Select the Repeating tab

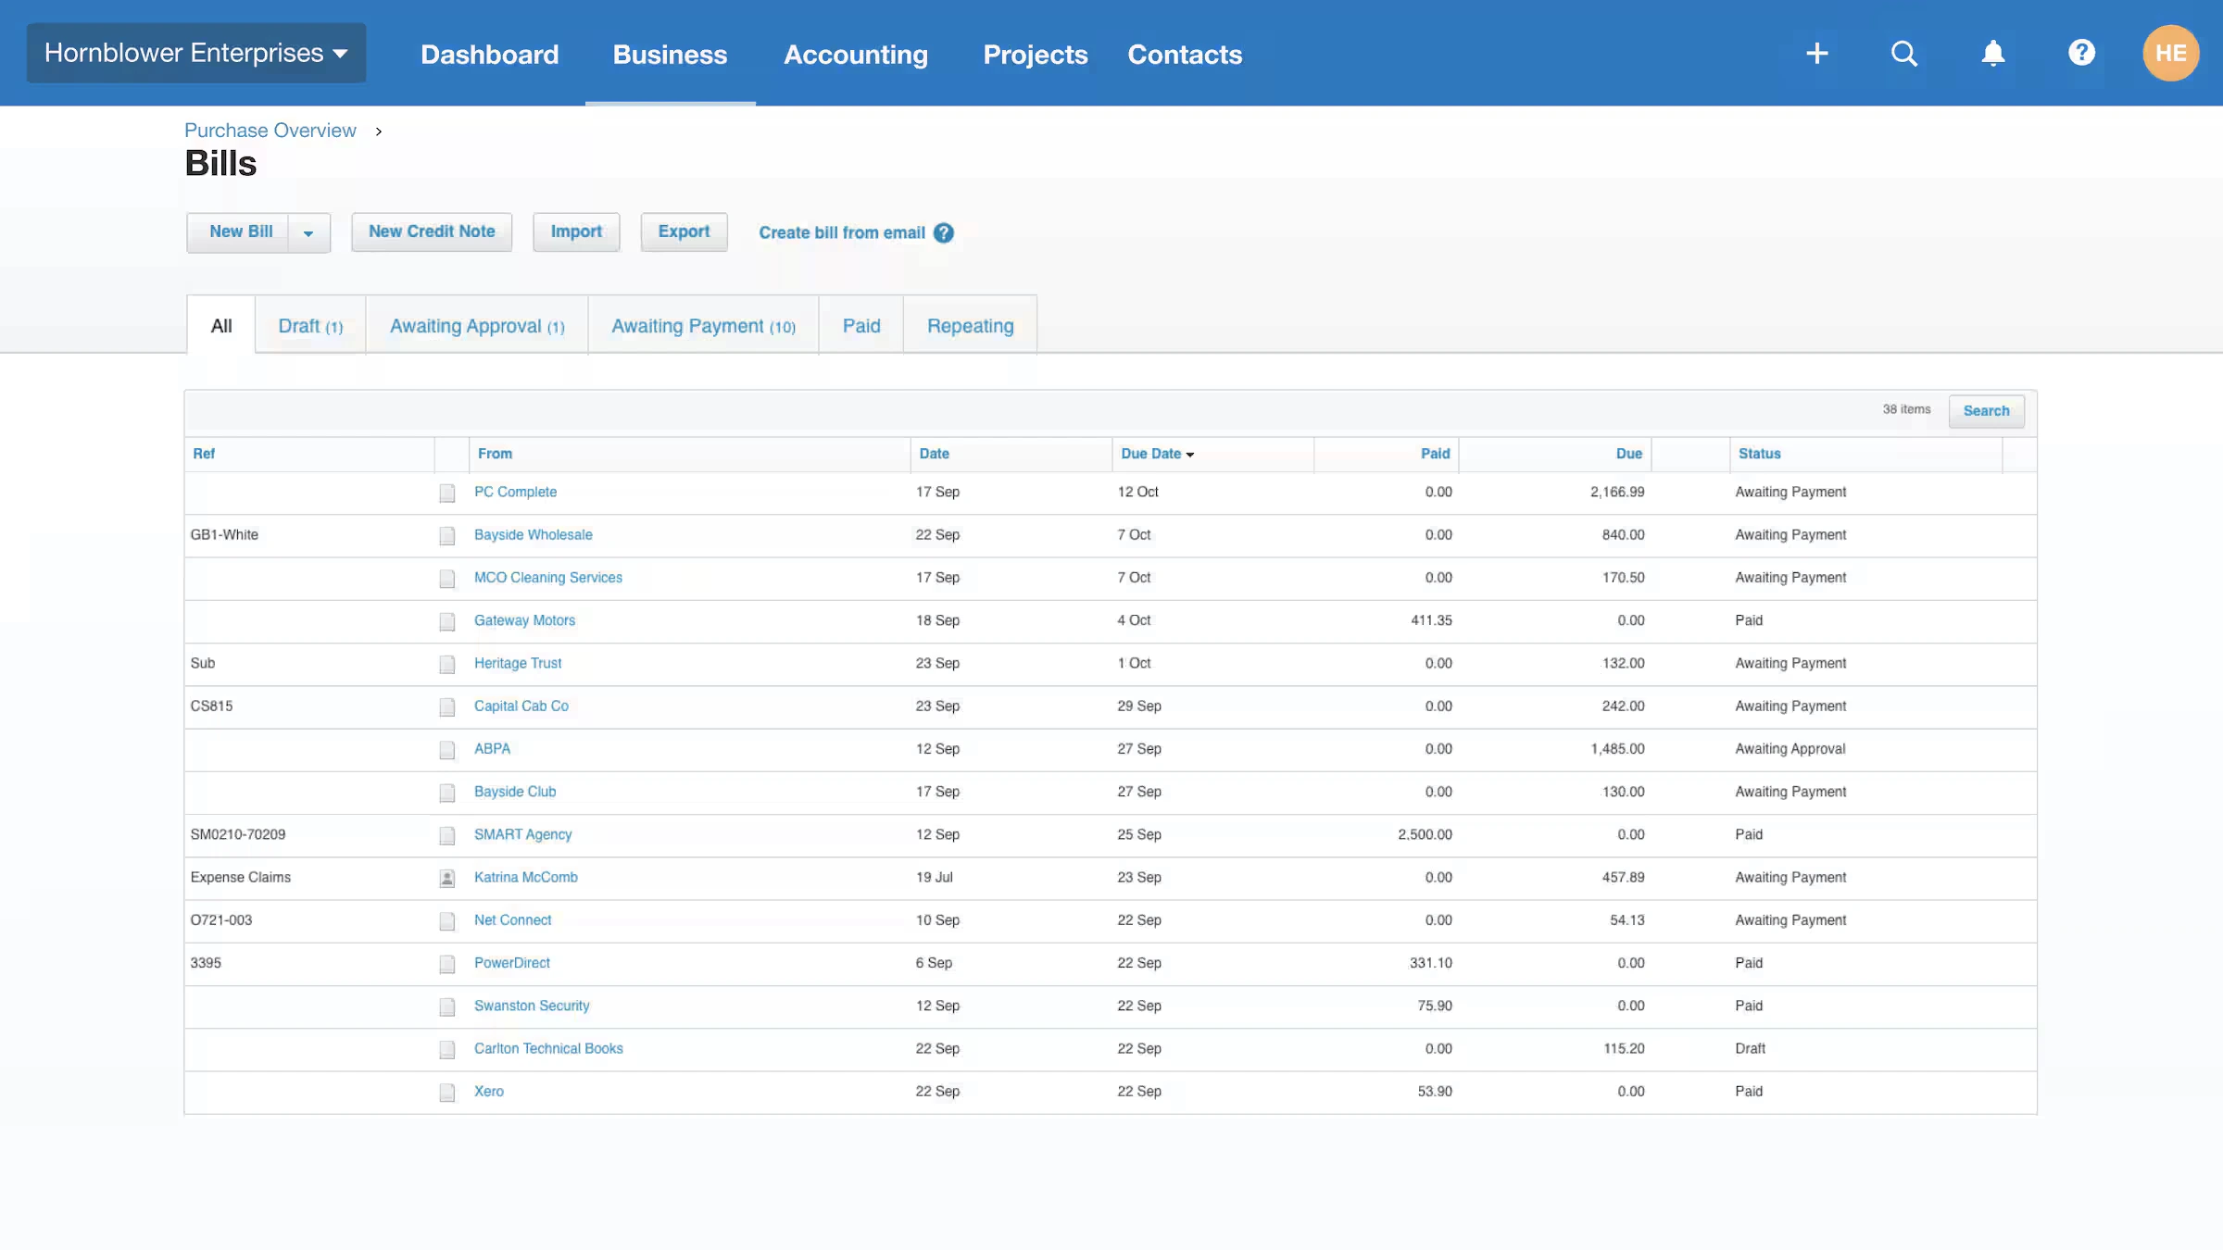(970, 326)
